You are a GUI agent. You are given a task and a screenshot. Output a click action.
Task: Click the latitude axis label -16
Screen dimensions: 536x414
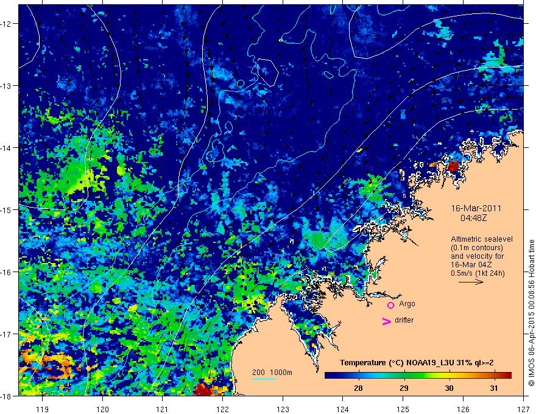pyautogui.click(x=7, y=272)
